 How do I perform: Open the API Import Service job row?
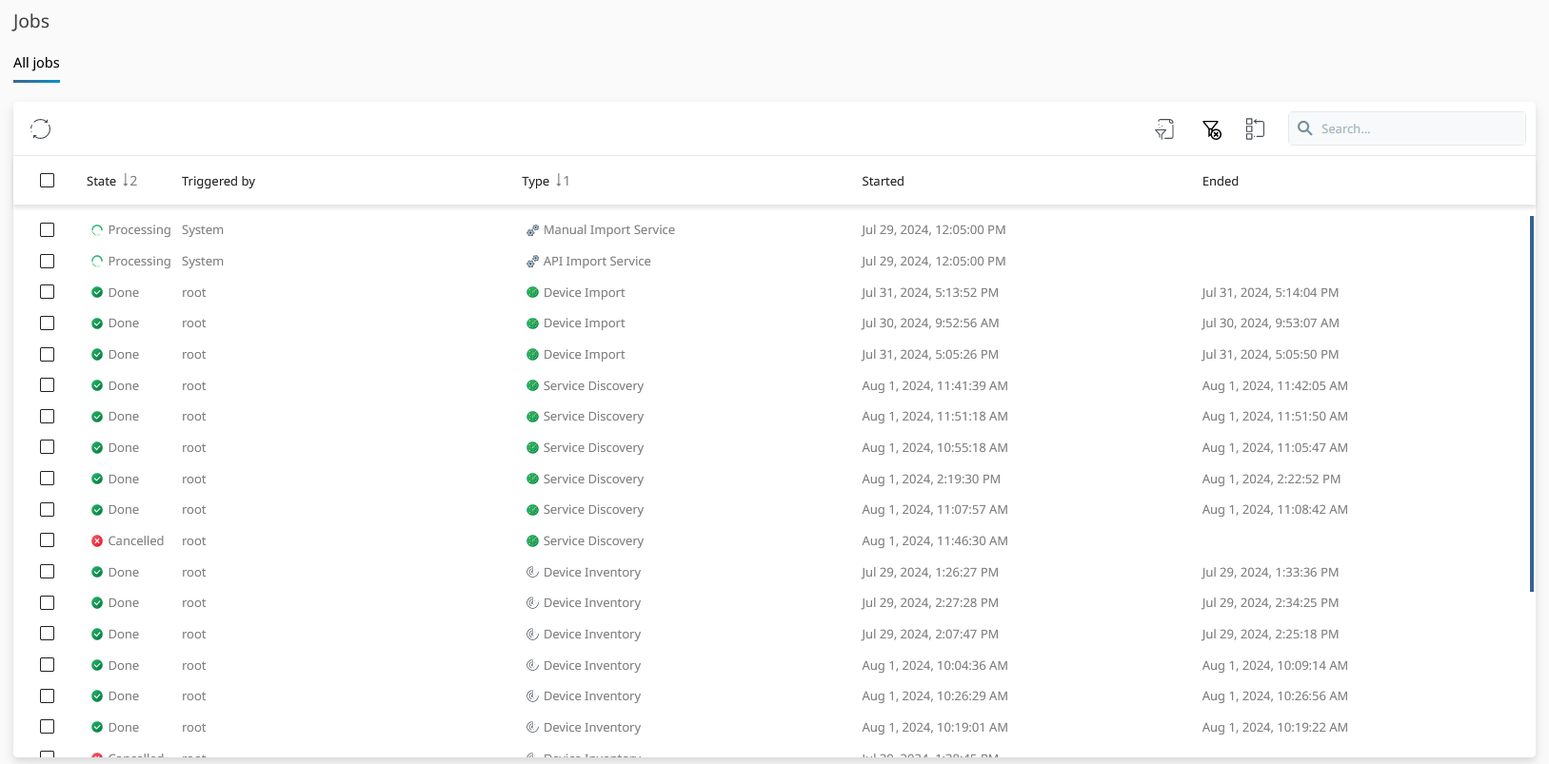coord(597,262)
